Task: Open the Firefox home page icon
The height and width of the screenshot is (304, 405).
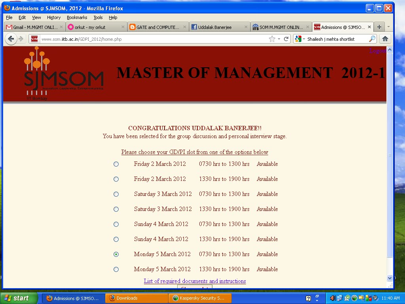Action: (x=385, y=39)
